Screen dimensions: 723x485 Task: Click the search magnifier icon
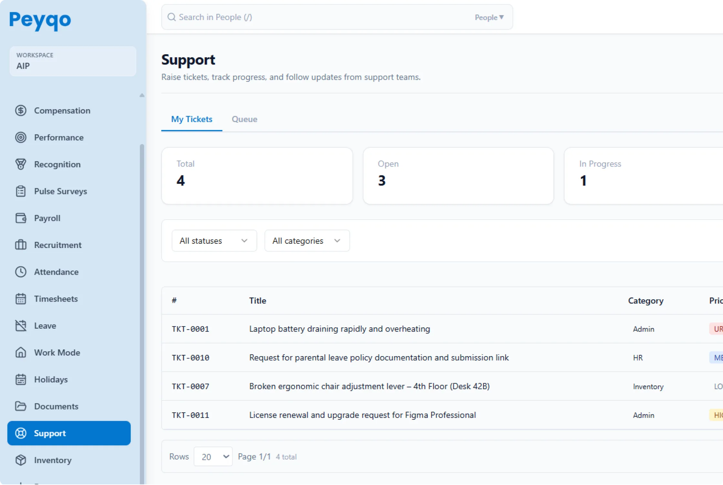click(171, 17)
